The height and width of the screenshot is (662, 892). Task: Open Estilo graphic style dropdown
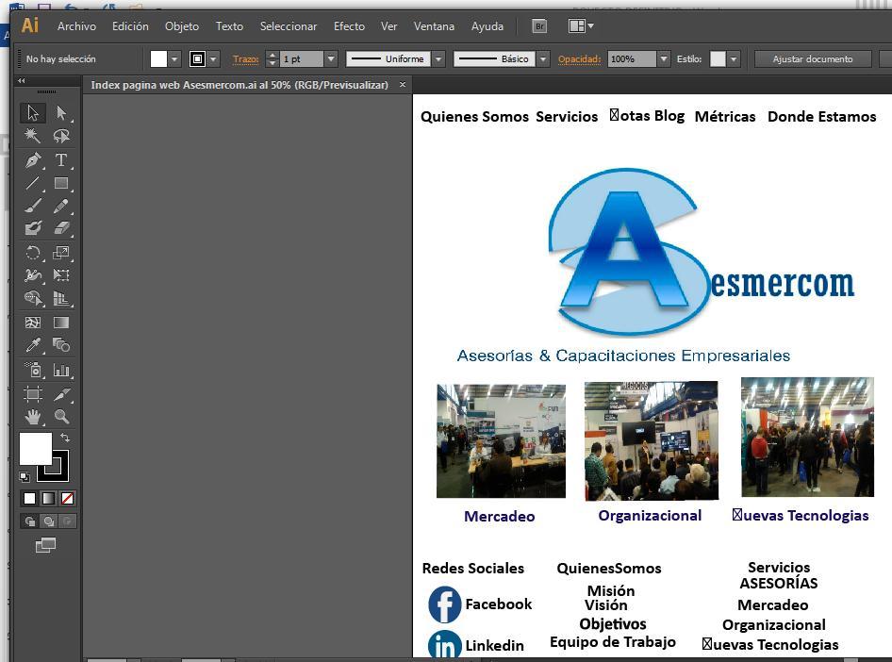(734, 58)
